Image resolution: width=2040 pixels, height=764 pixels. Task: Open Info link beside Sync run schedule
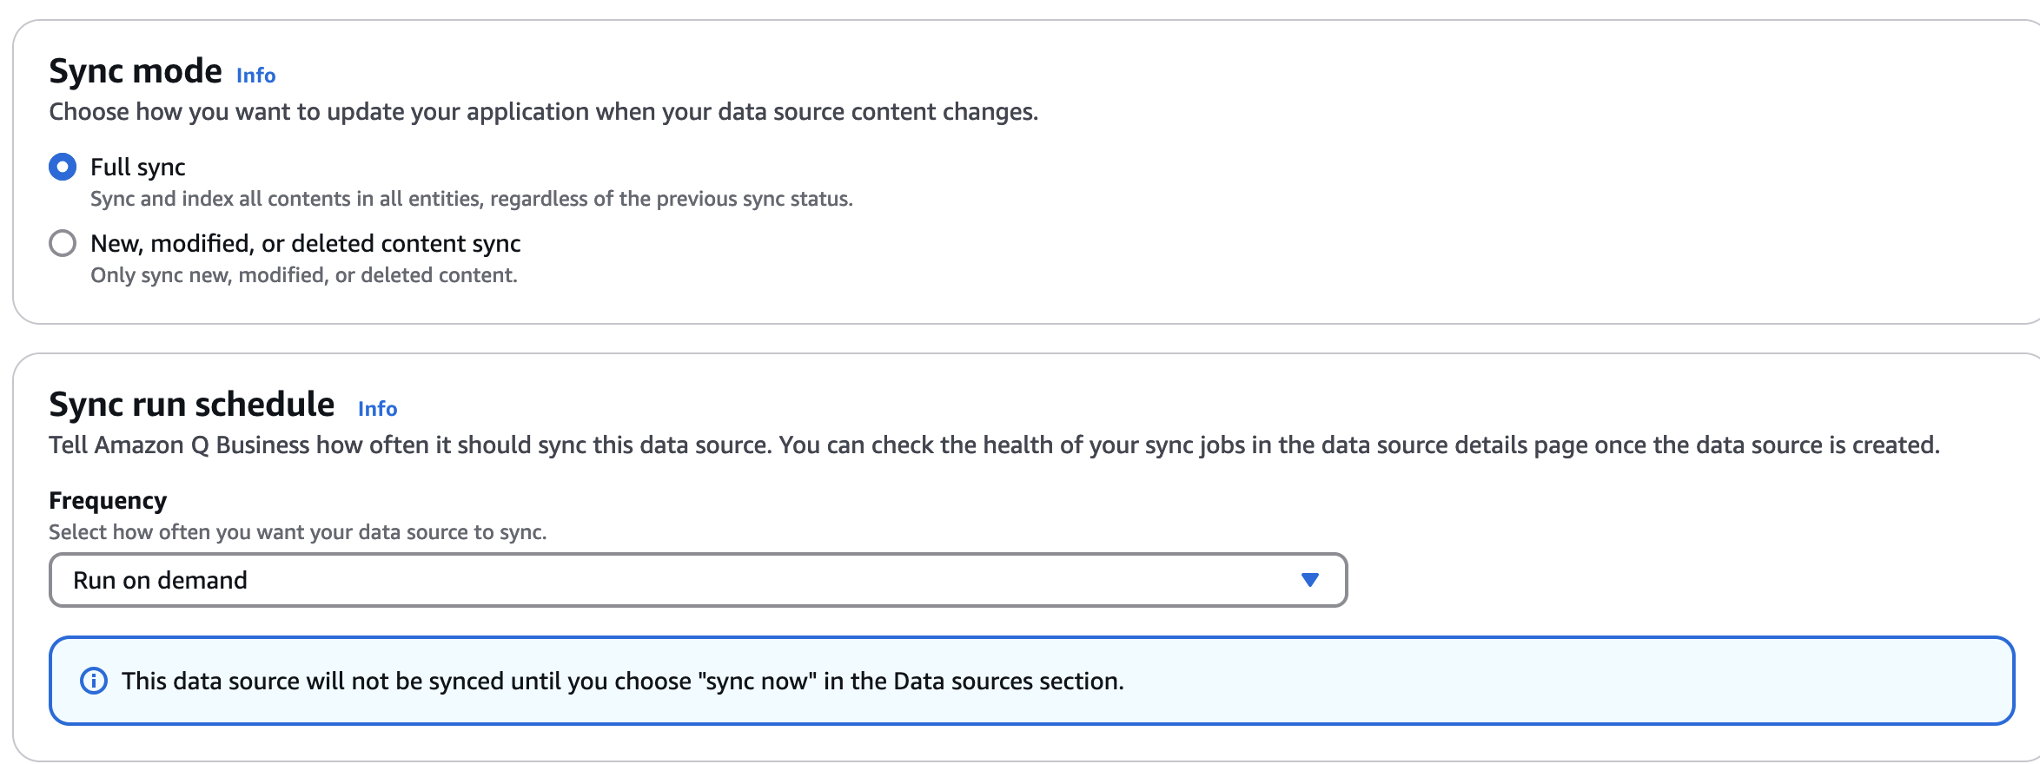tap(377, 409)
